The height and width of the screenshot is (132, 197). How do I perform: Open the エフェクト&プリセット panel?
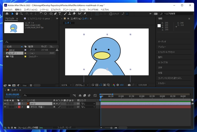166,52
